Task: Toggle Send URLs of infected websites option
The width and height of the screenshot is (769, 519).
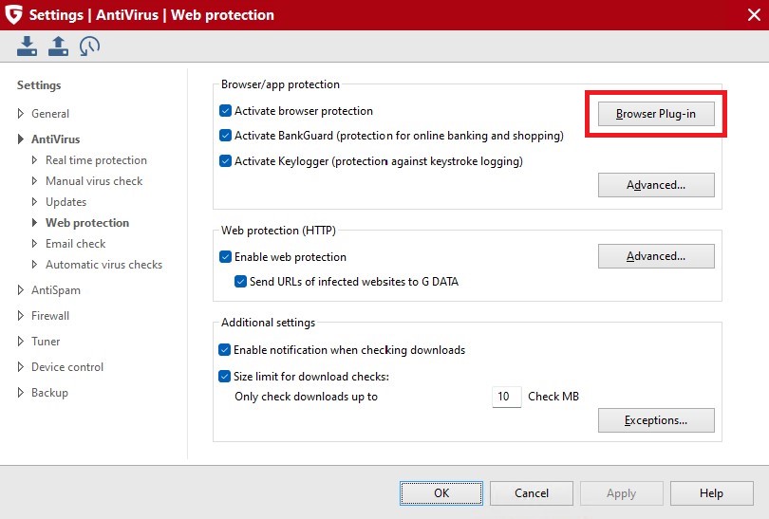Action: coord(241,282)
